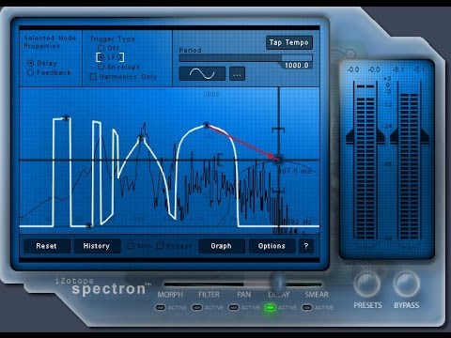Image resolution: width=451 pixels, height=338 pixels.
Task: Click the upper bracket handle above selected node
Action: pyautogui.click(x=278, y=130)
